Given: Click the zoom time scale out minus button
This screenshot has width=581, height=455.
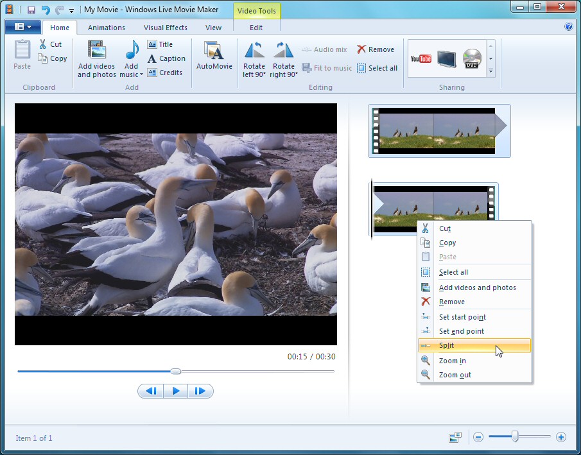Looking at the screenshot, I should [x=478, y=437].
